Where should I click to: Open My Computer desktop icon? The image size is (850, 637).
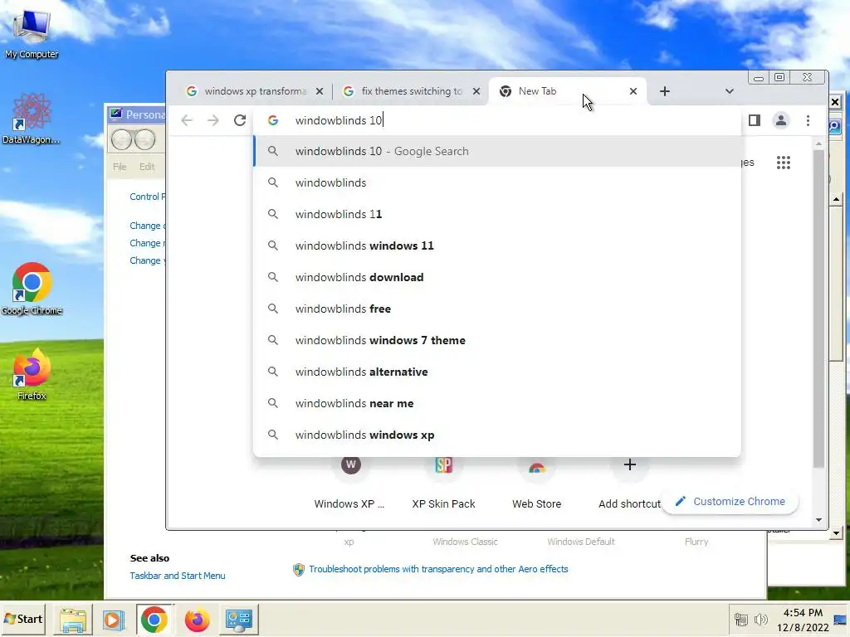32,33
